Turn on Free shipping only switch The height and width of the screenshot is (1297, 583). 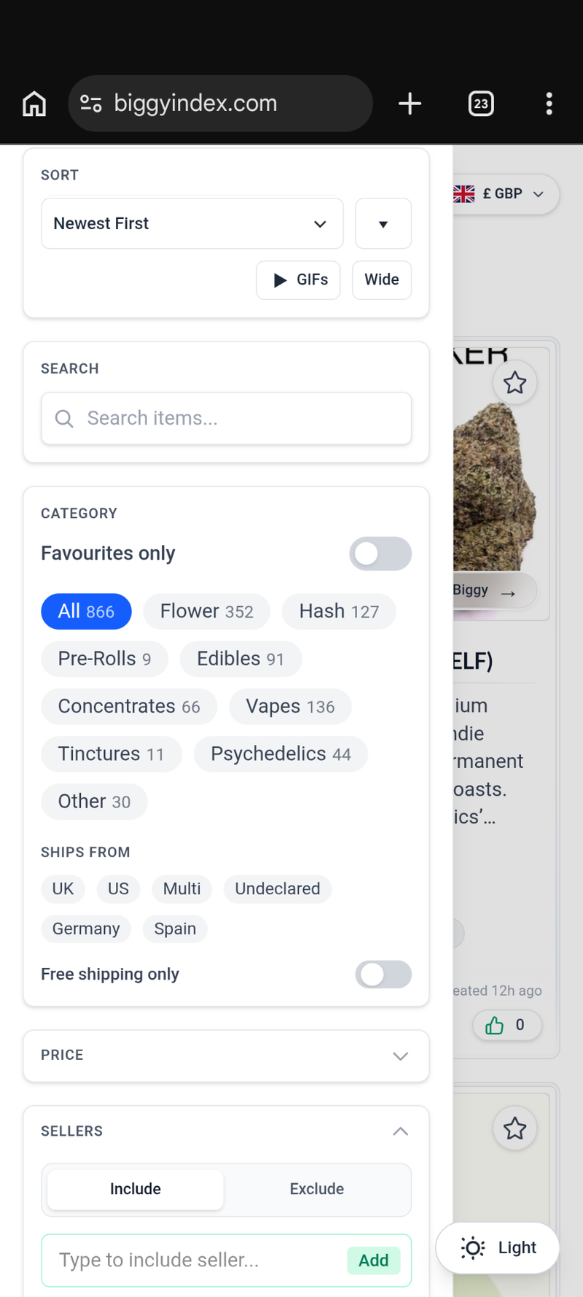(x=383, y=975)
